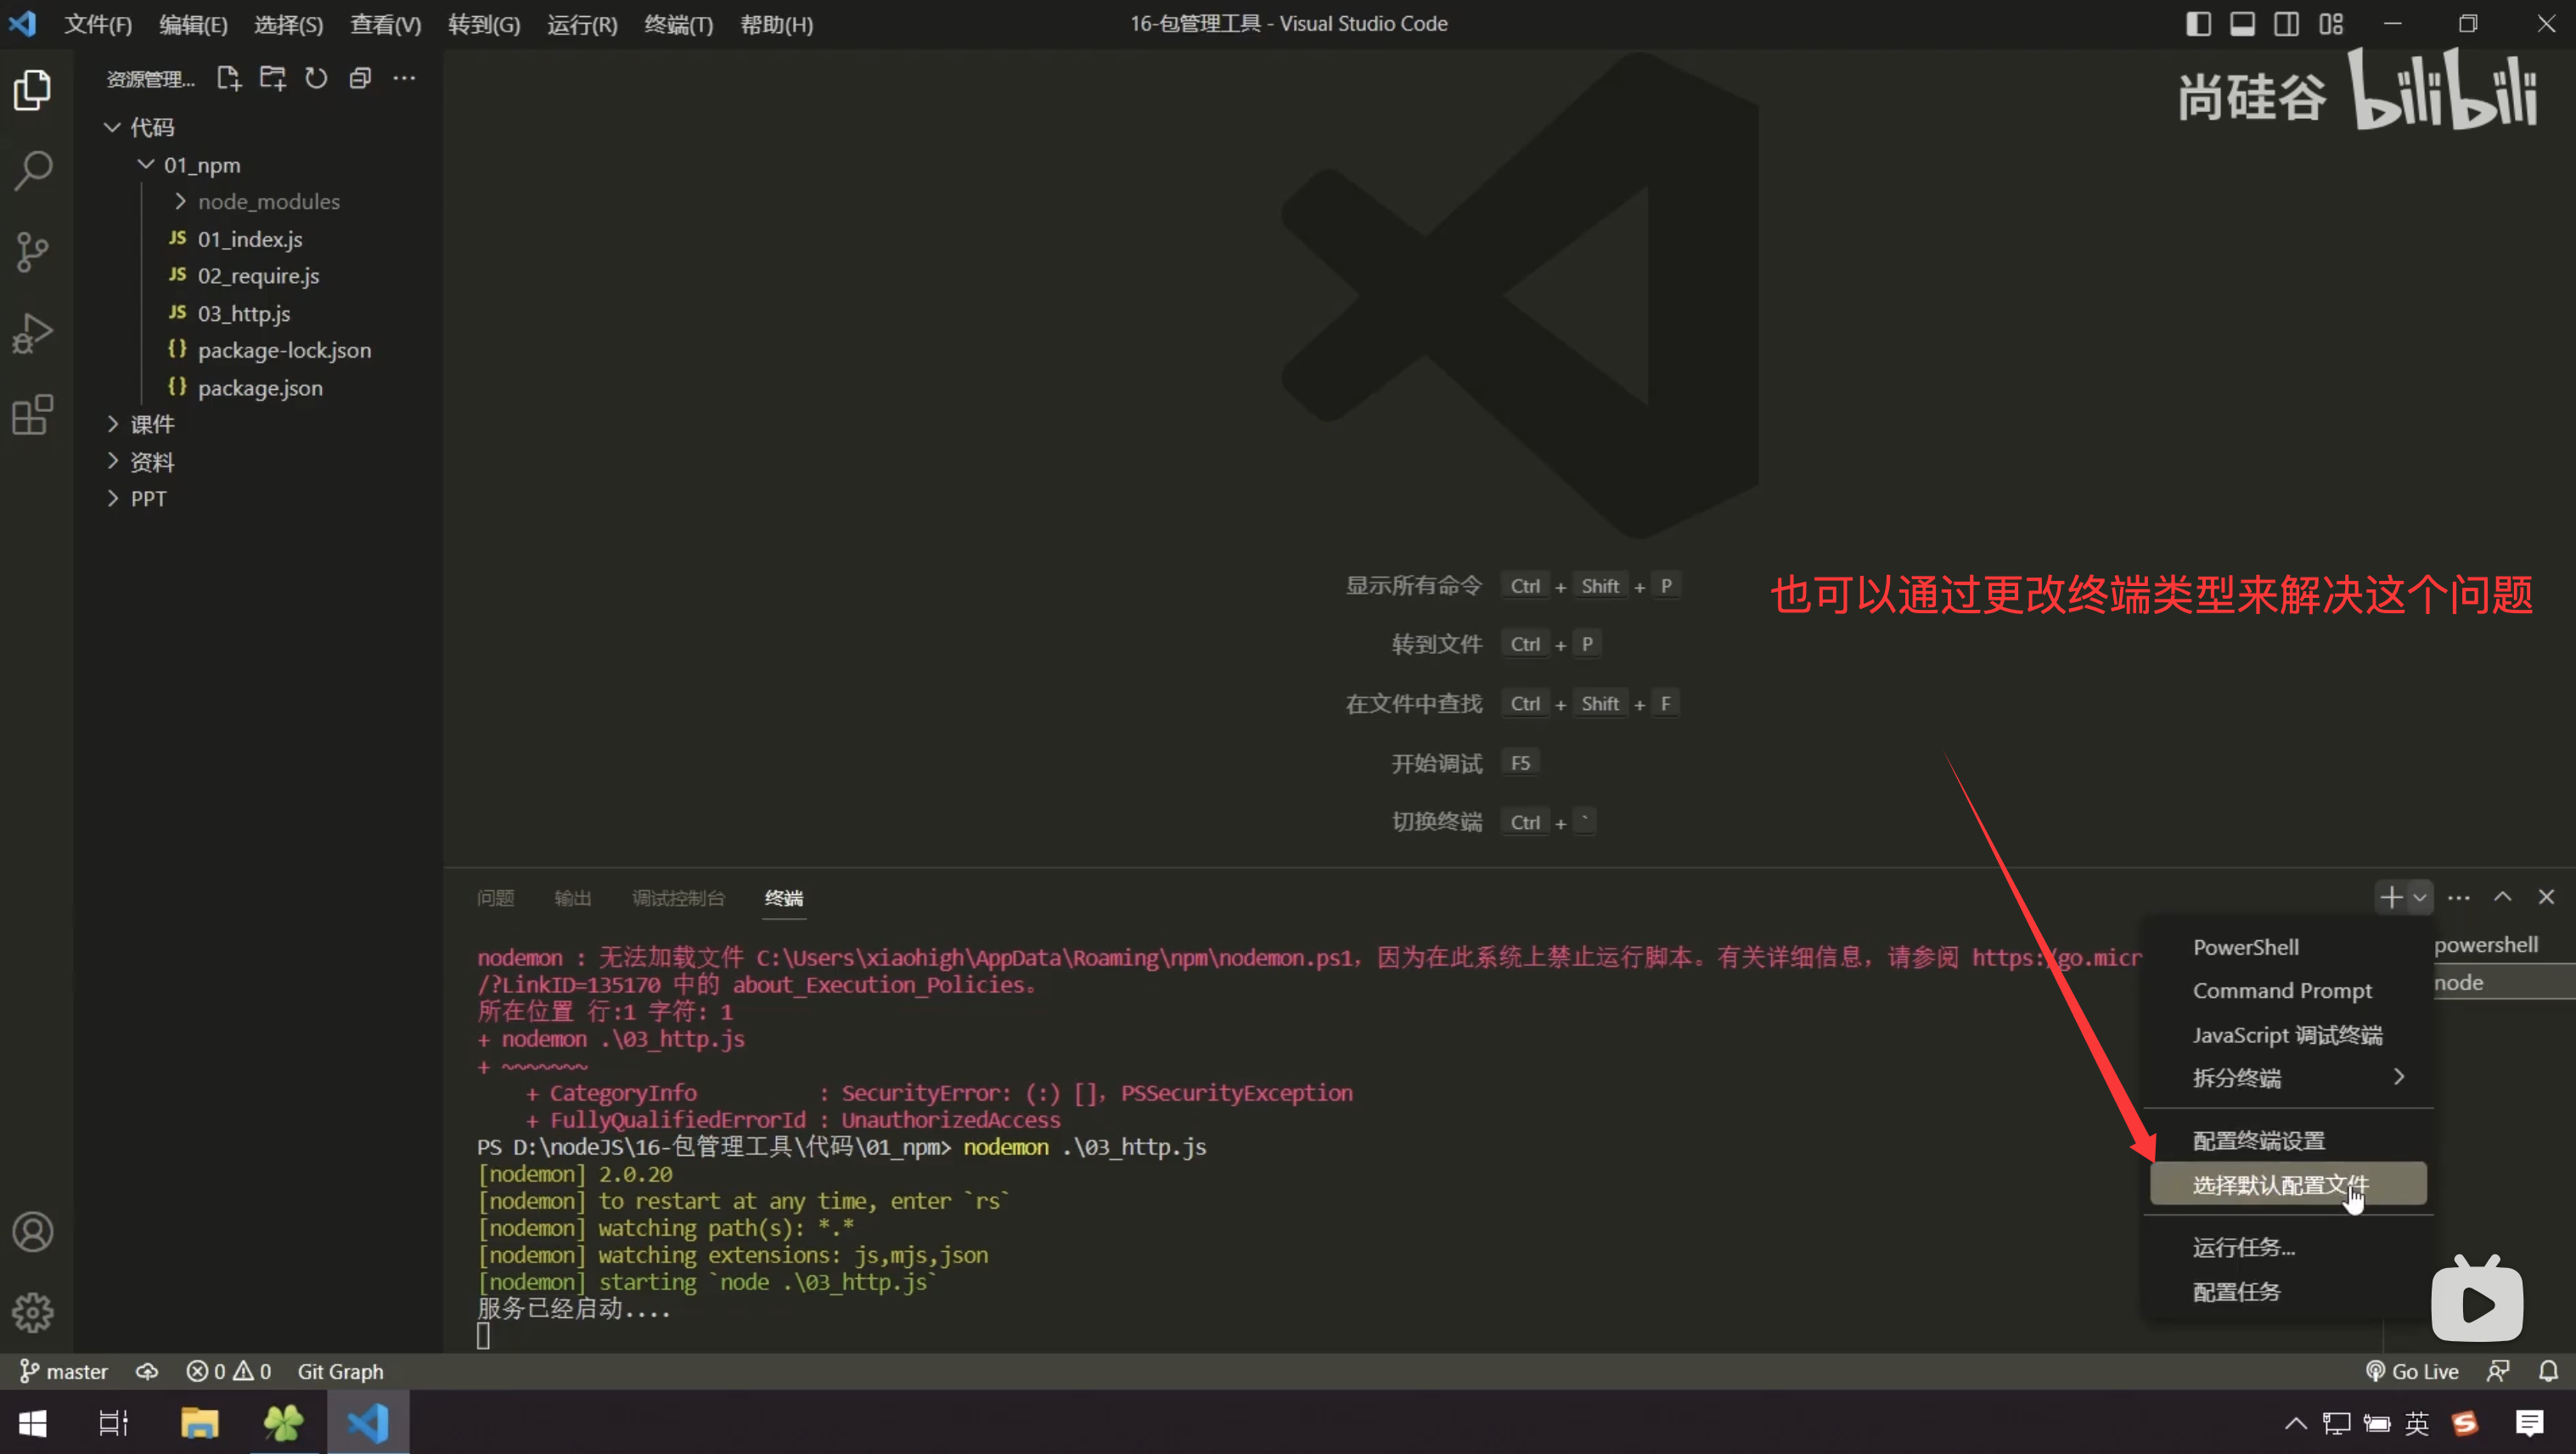Toggle bottom panel layout icon
Screen dimensions: 2576x1454
point(2242,24)
